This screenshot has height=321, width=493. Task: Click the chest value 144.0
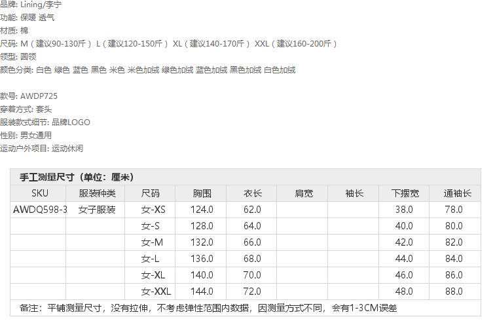tap(202, 291)
